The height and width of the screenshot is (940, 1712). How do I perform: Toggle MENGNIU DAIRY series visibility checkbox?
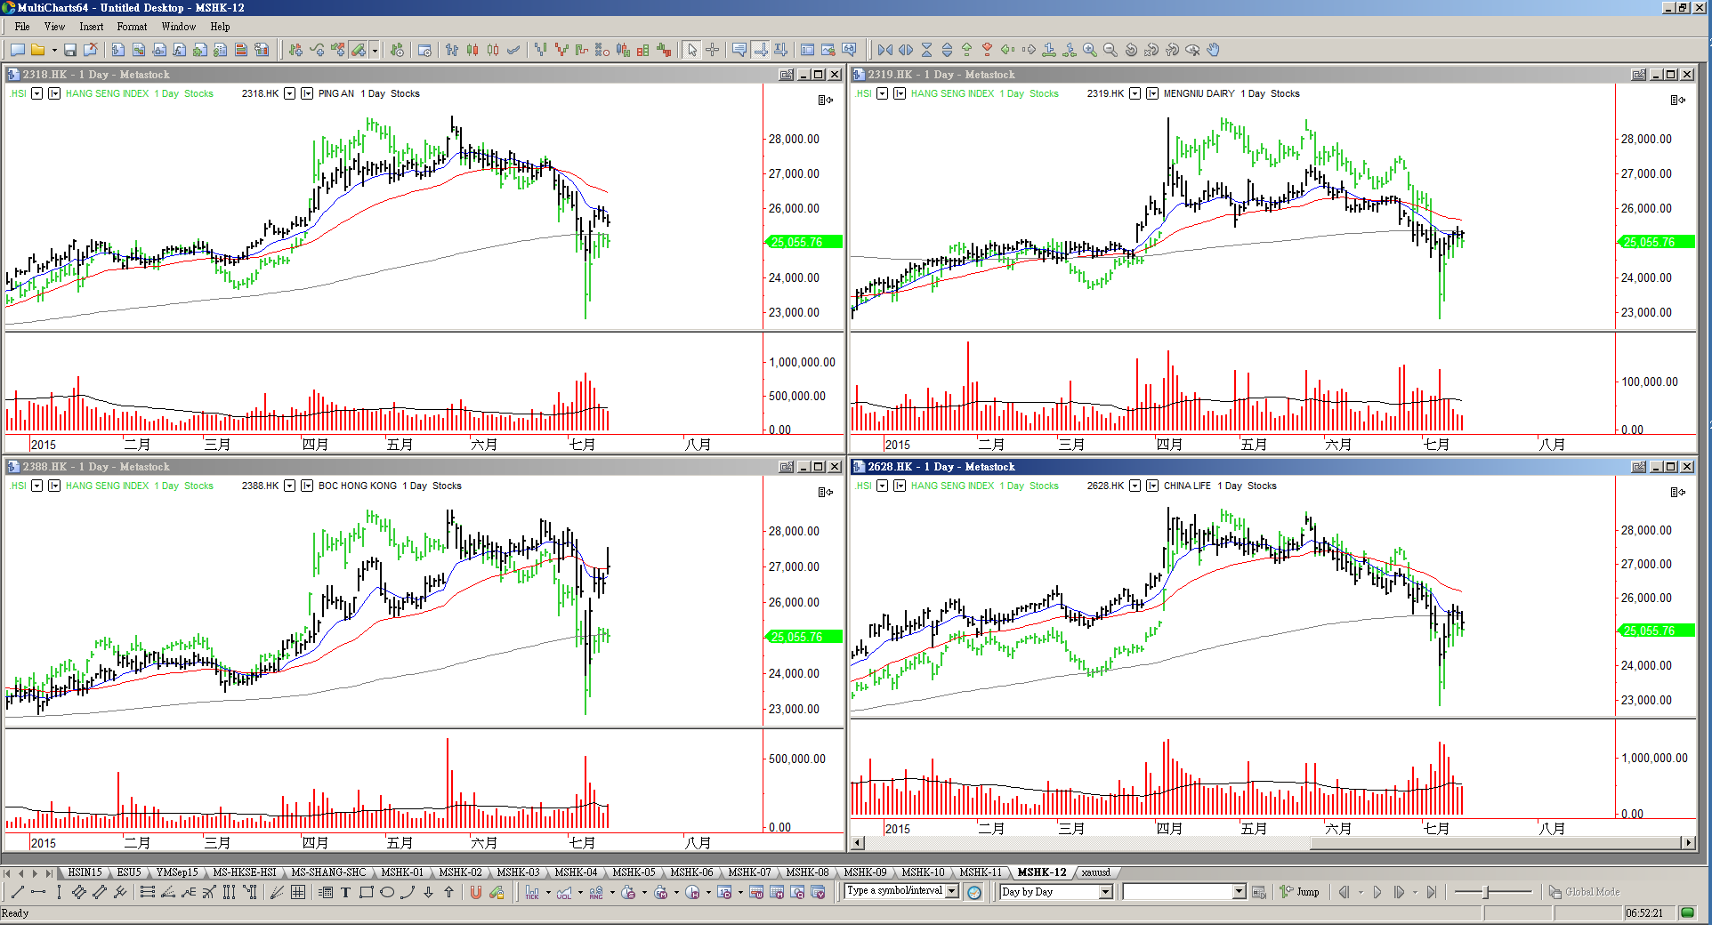pos(1152,93)
